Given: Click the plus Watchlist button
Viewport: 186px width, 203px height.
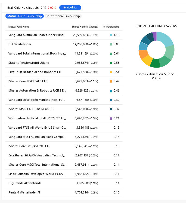Looking at the screenshot, I should [70, 8].
